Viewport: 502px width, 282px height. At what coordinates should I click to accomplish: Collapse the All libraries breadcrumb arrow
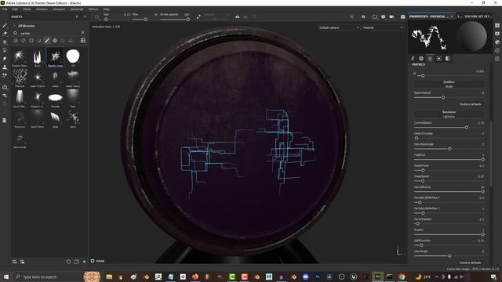[14, 26]
